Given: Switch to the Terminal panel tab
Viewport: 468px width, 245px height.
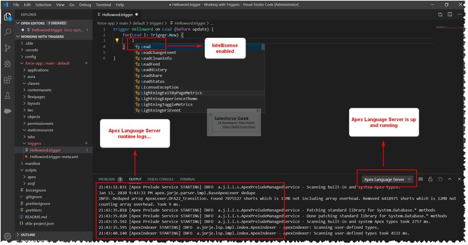Looking at the screenshot, I should click(187, 179).
